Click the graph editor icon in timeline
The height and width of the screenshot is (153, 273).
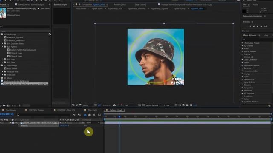(99, 115)
